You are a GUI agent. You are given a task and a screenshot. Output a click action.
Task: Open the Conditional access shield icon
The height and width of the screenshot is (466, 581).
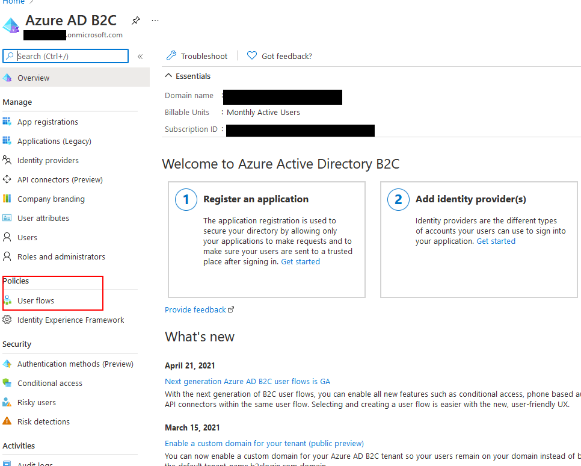tap(7, 383)
